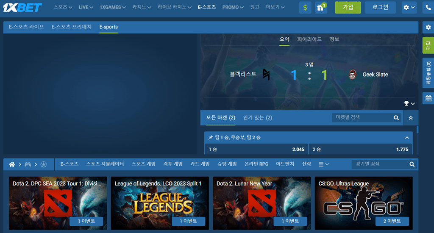Click the market search magnifier icon
This screenshot has height=233, width=434.
pyautogui.click(x=396, y=118)
